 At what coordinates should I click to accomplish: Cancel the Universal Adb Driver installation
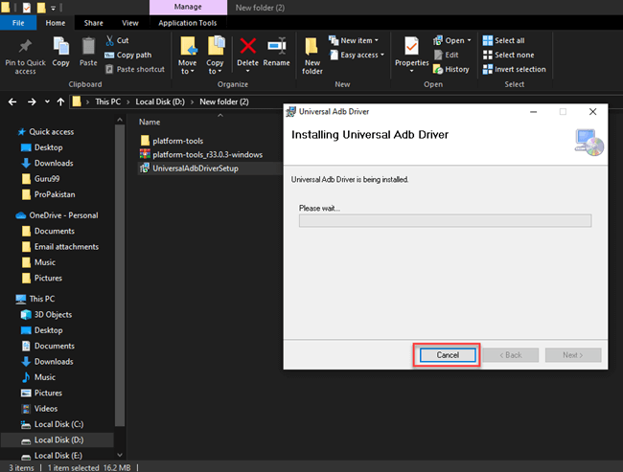448,355
